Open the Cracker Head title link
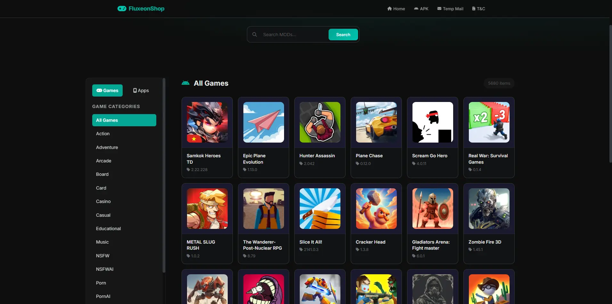This screenshot has height=304, width=612. point(371,242)
